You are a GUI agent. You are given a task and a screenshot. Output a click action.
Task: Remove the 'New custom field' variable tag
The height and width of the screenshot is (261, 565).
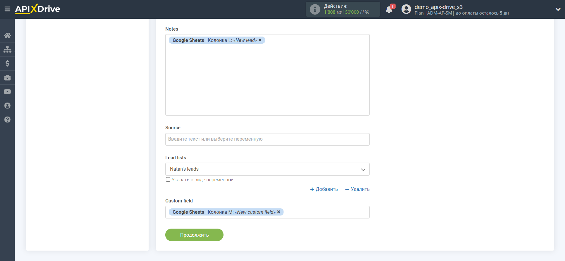pyautogui.click(x=278, y=212)
